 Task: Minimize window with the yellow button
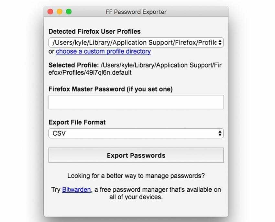[60, 12]
